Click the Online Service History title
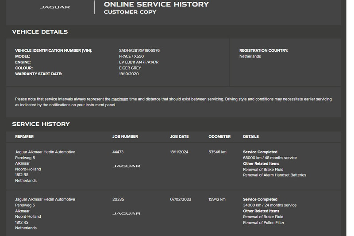 [156, 4]
